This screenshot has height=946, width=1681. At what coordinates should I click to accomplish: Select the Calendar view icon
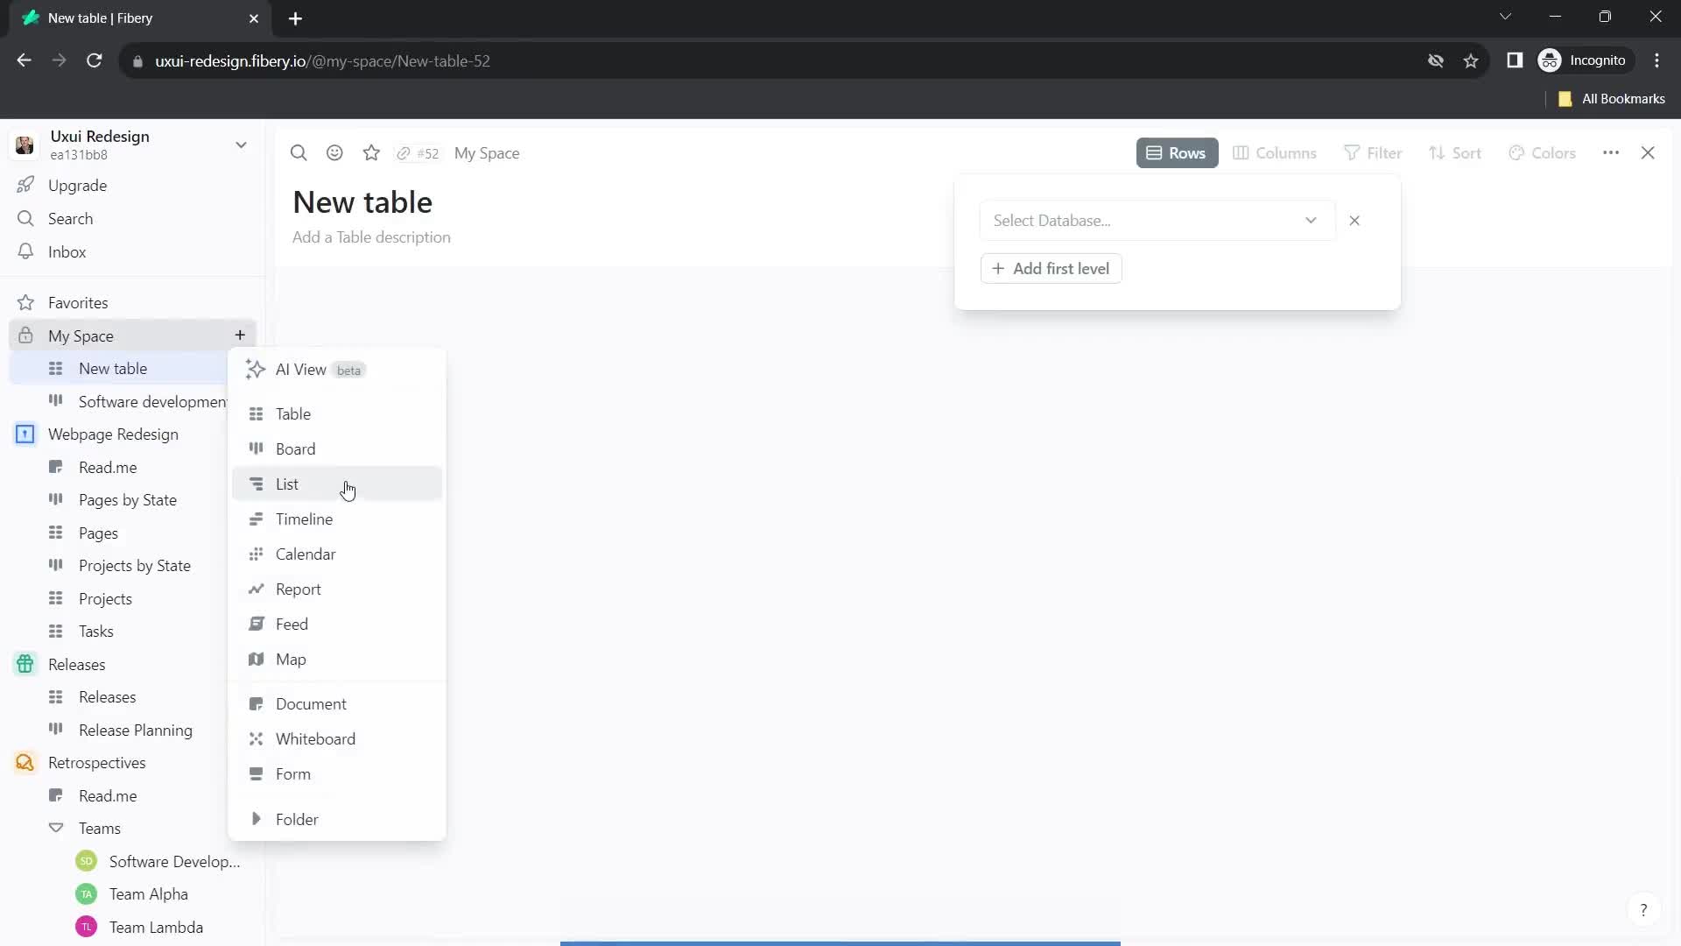(x=257, y=554)
